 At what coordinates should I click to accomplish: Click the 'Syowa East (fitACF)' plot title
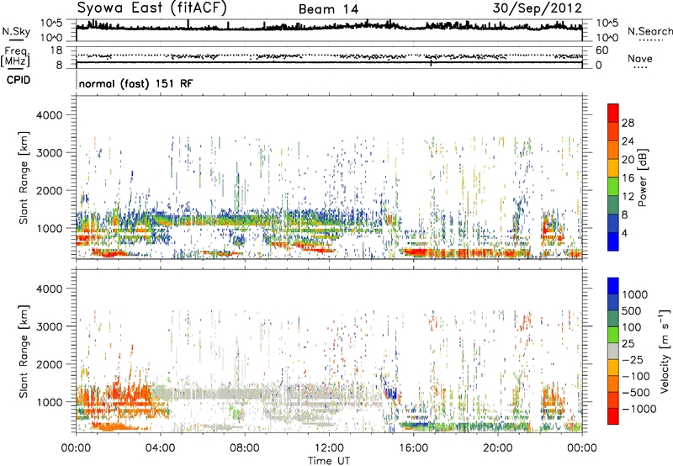pos(152,8)
